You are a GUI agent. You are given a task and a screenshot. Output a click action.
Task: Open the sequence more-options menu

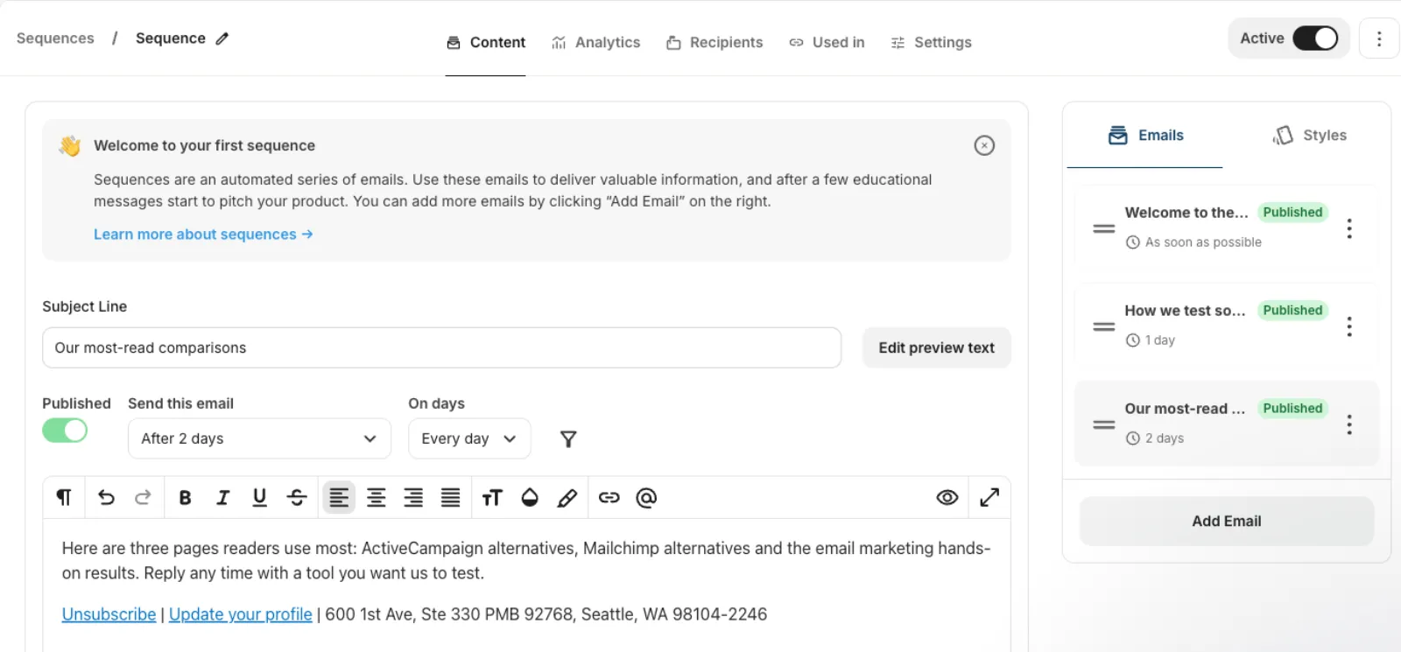1379,39
